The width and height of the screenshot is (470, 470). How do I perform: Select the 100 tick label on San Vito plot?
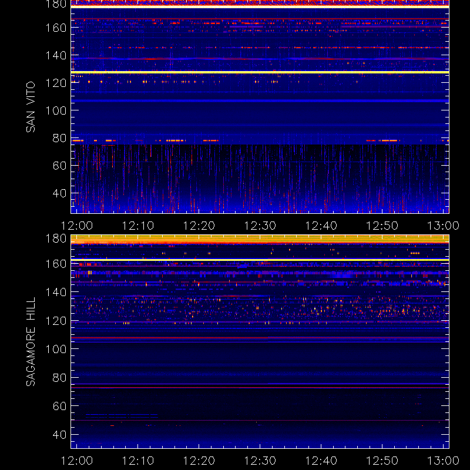pyautogui.click(x=56, y=110)
